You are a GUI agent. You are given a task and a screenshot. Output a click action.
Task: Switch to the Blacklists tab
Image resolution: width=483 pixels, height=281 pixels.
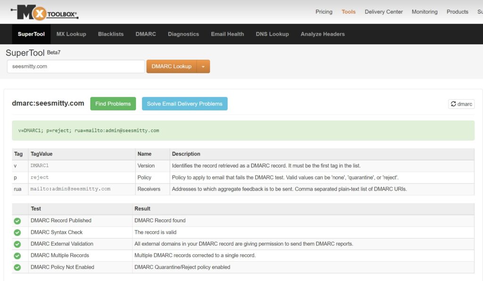click(111, 34)
